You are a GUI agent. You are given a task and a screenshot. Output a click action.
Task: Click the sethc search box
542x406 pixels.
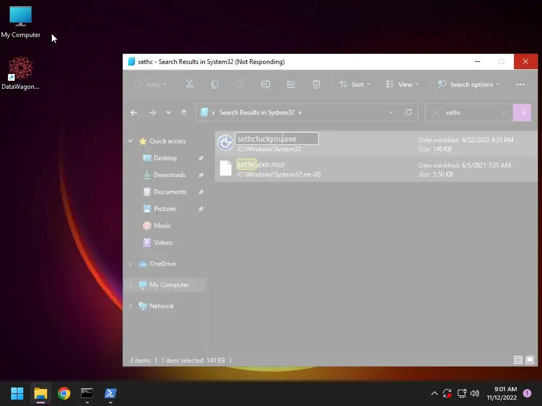(x=468, y=113)
